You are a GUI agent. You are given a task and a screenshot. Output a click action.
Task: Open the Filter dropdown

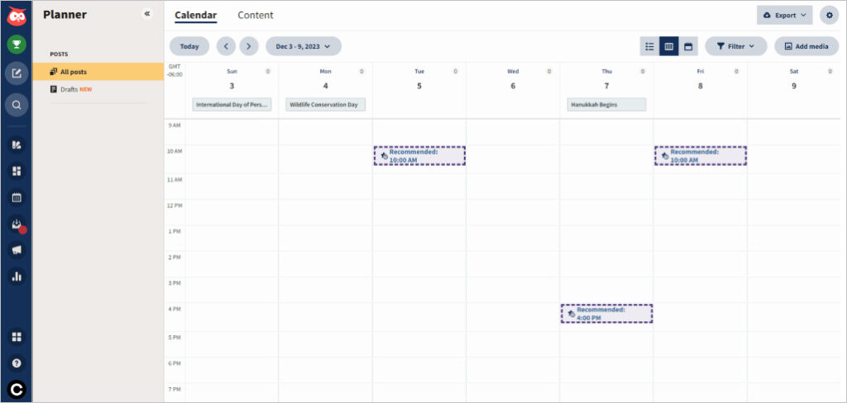[735, 46]
